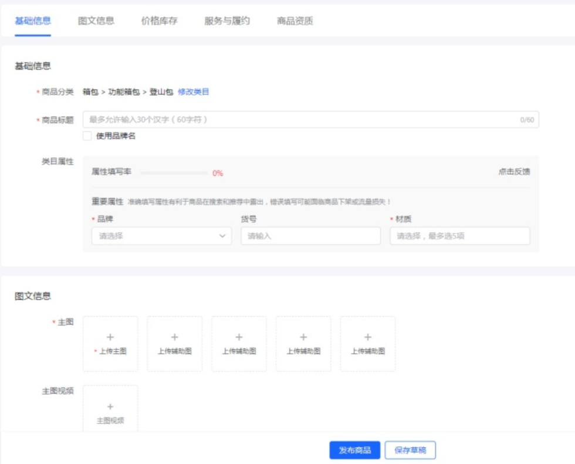Click the 修改类目 link
This screenshot has height=464, width=575.
193,92
